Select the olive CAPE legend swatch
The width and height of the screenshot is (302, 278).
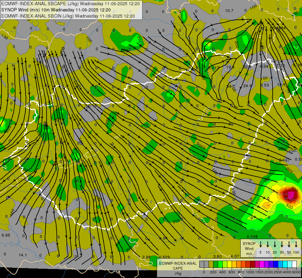point(211,264)
